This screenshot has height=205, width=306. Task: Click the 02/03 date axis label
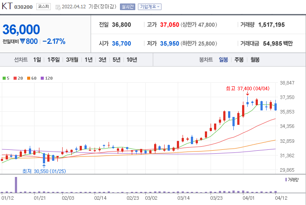coord(68,198)
